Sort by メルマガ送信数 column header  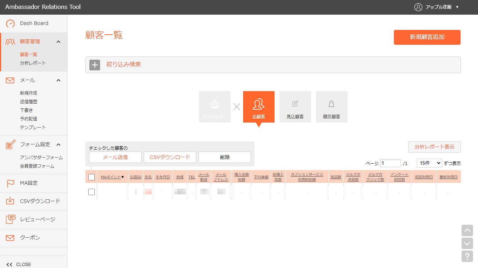353,177
